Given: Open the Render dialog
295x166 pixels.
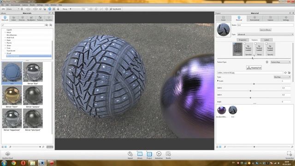Looking at the screenshot, I should click(x=168, y=155).
